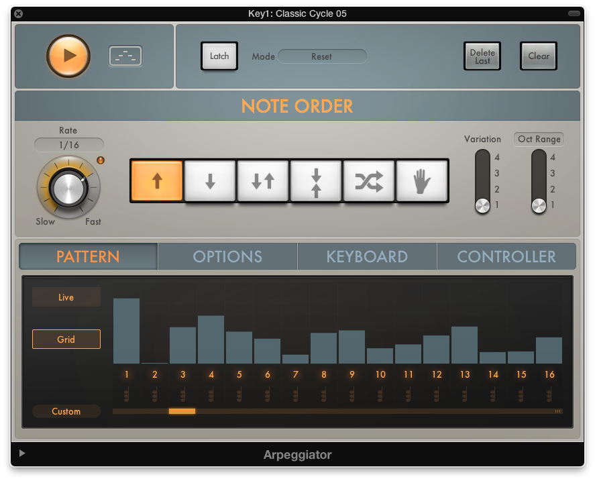Viewport: 595px width, 481px height.
Task: Click the Delete Last button
Action: pos(482,56)
